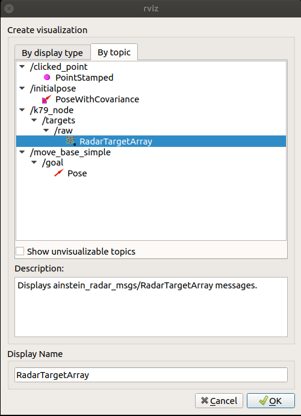Collapse the /initialpose topic node
The image size is (301, 416).
point(22,88)
